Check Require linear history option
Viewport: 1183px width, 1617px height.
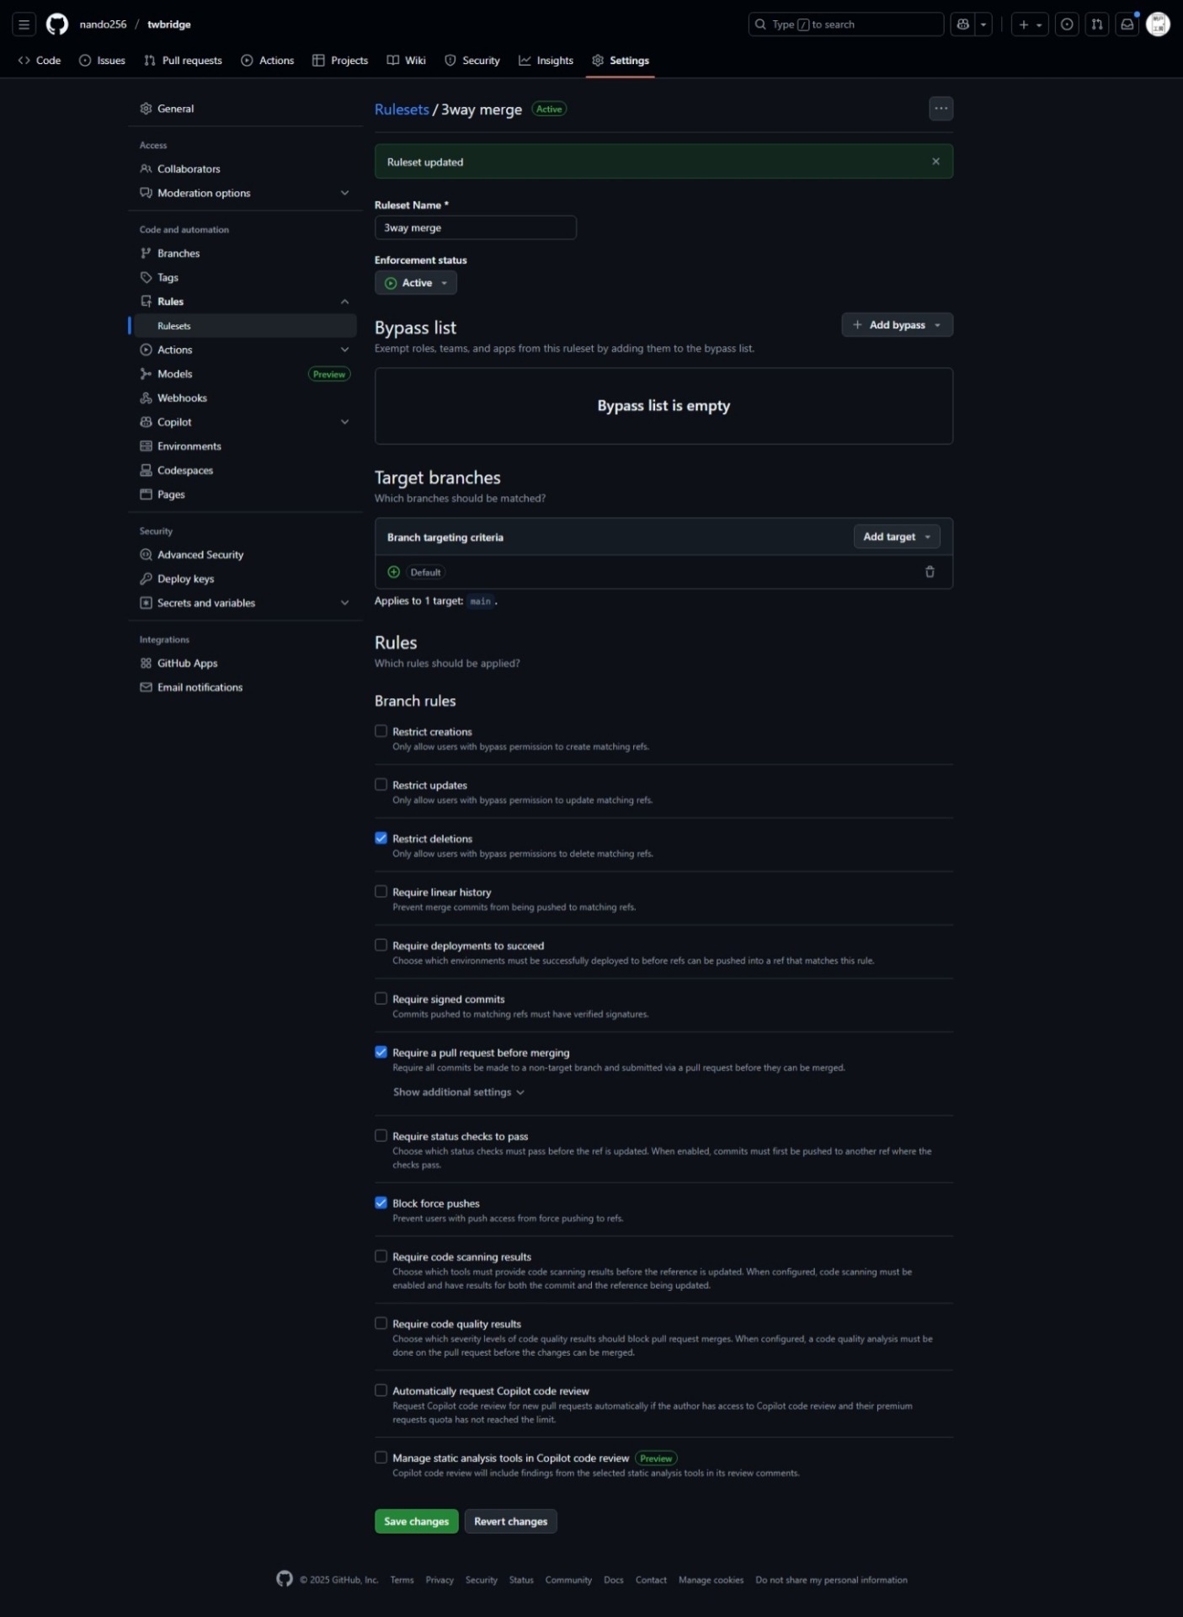pyautogui.click(x=381, y=892)
